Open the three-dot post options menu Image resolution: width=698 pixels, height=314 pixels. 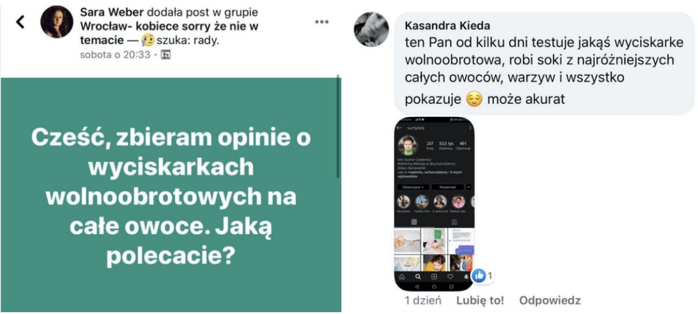(321, 22)
